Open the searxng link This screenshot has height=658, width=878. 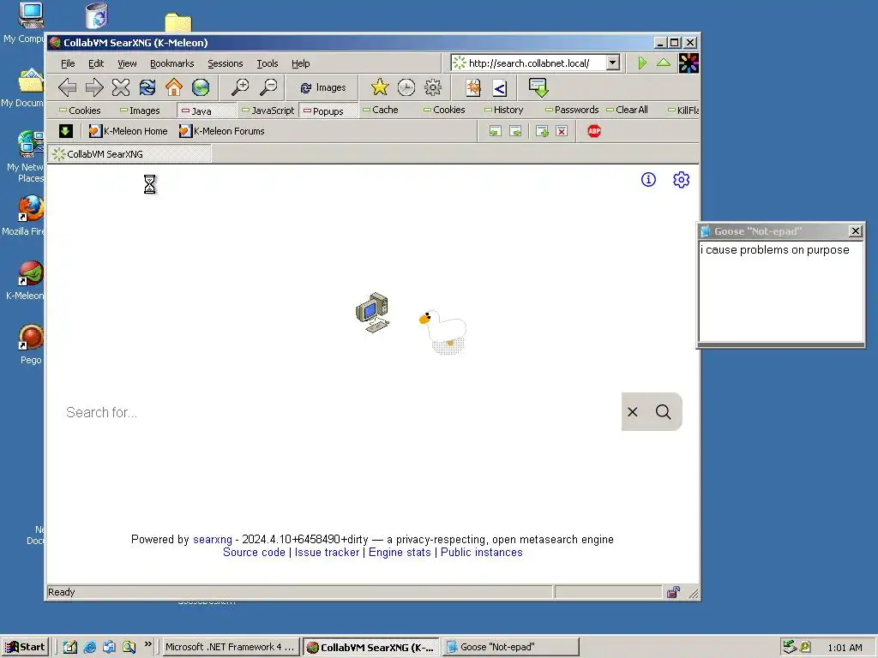[x=213, y=540]
